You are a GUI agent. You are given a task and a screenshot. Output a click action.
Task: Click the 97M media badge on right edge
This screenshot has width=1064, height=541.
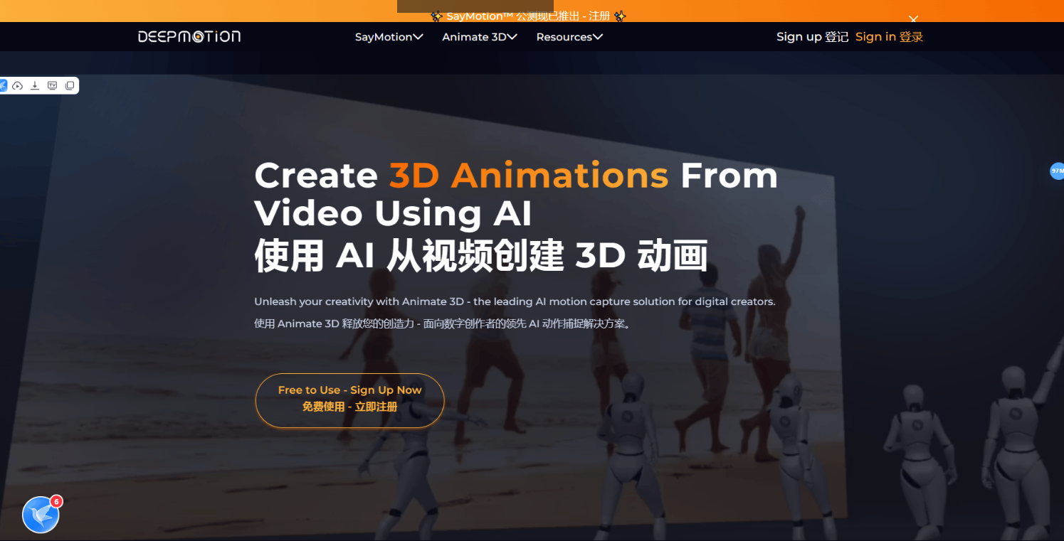pos(1058,171)
